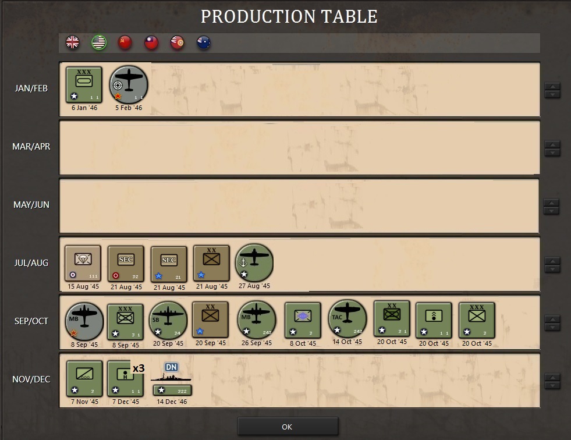Click the x3 stacked unit 7 Dec '45
571x440 pixels.
click(x=126, y=378)
